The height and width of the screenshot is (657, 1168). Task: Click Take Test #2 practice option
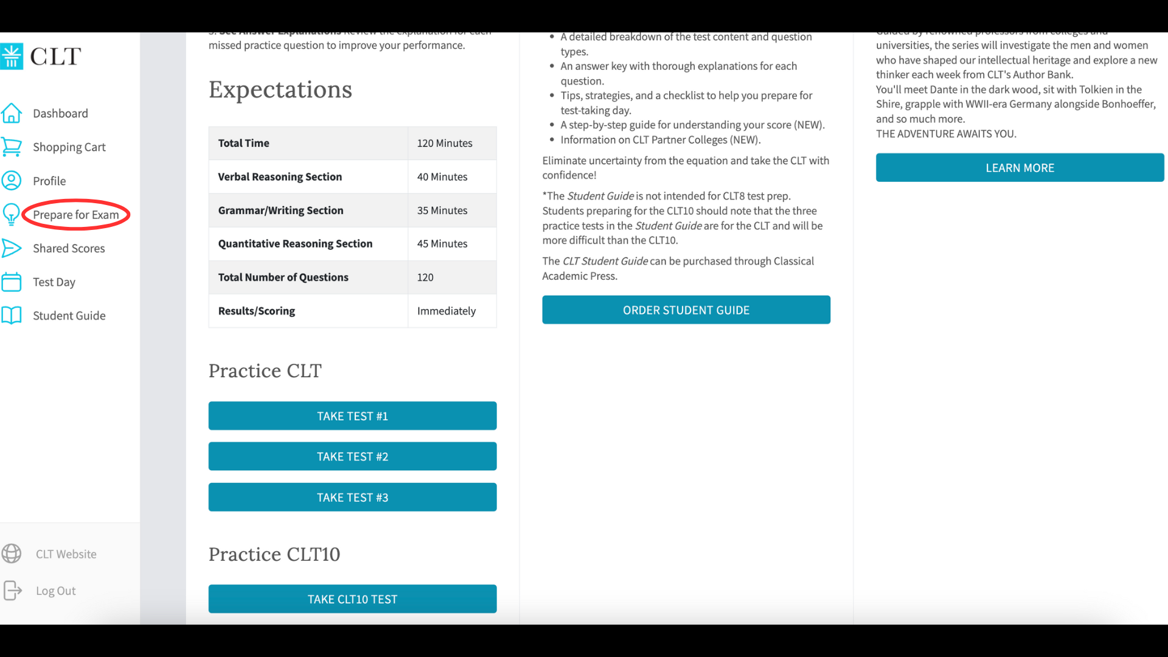353,456
